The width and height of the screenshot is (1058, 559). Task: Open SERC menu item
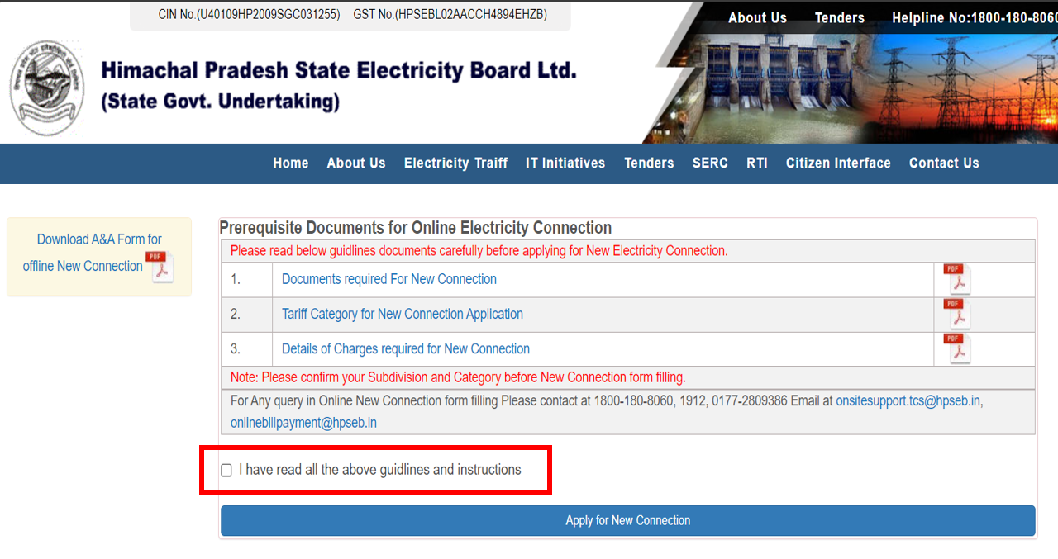click(710, 163)
